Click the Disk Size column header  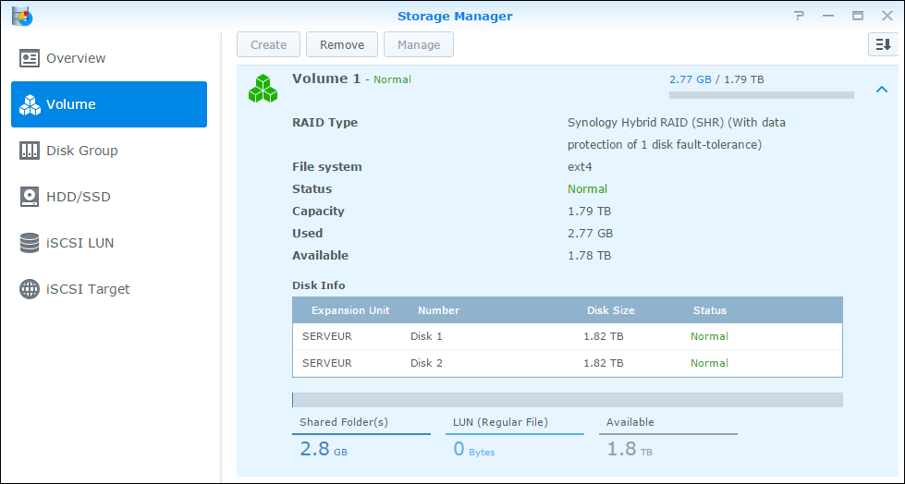[x=610, y=310]
